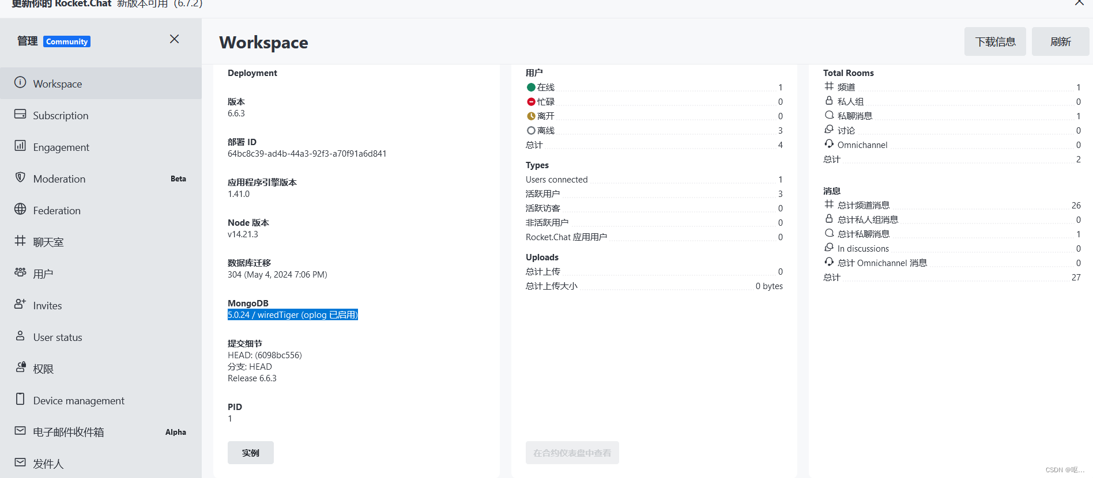The width and height of the screenshot is (1093, 478).
Task: Click the highlighted MongoDB version text
Action: point(293,314)
